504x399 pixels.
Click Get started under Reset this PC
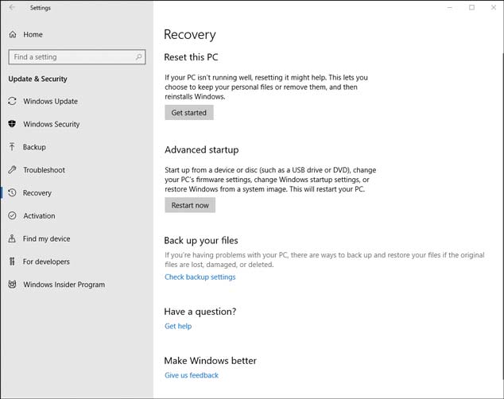[189, 112]
